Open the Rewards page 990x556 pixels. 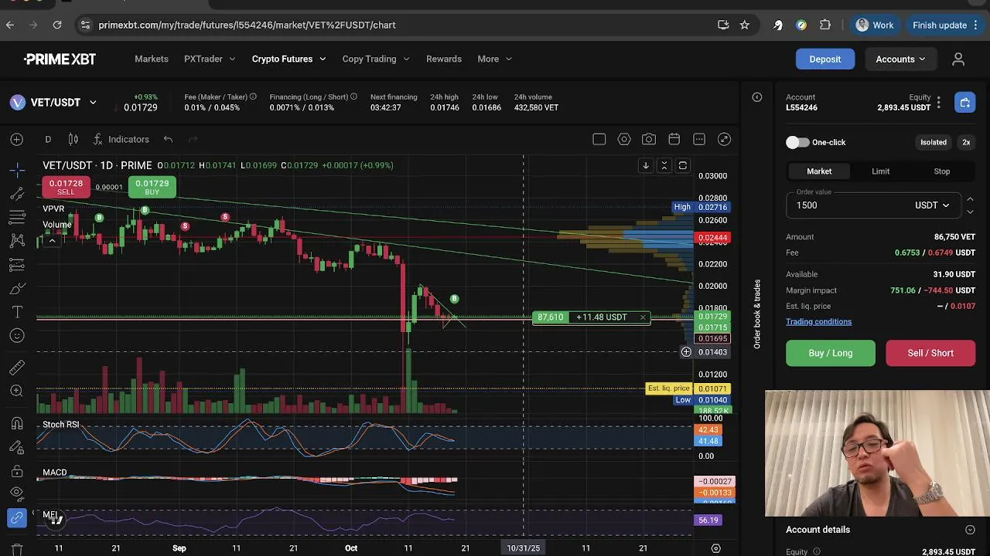(444, 59)
